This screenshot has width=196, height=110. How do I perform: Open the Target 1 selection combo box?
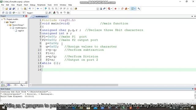37,13
